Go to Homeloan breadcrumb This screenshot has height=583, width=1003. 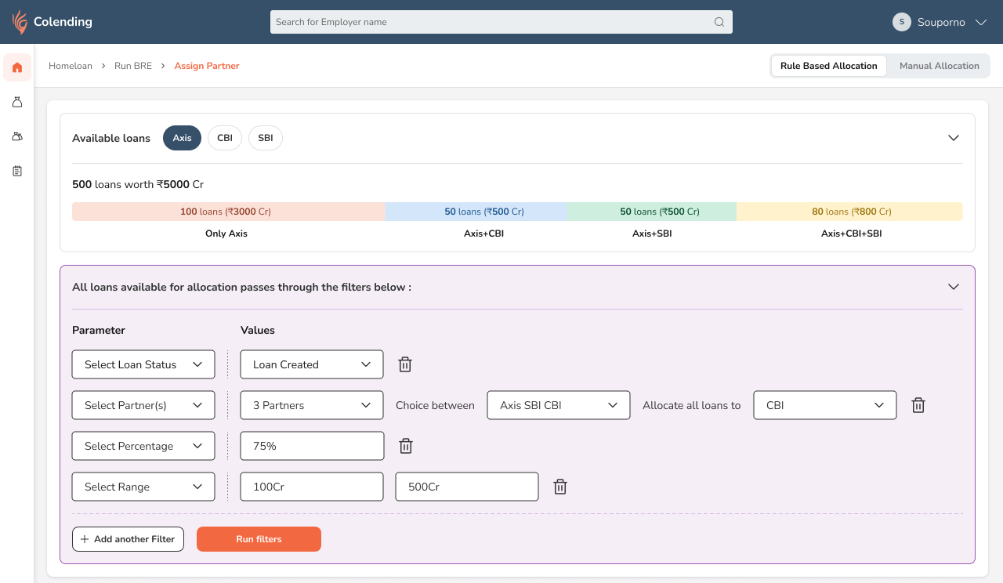pyautogui.click(x=71, y=66)
